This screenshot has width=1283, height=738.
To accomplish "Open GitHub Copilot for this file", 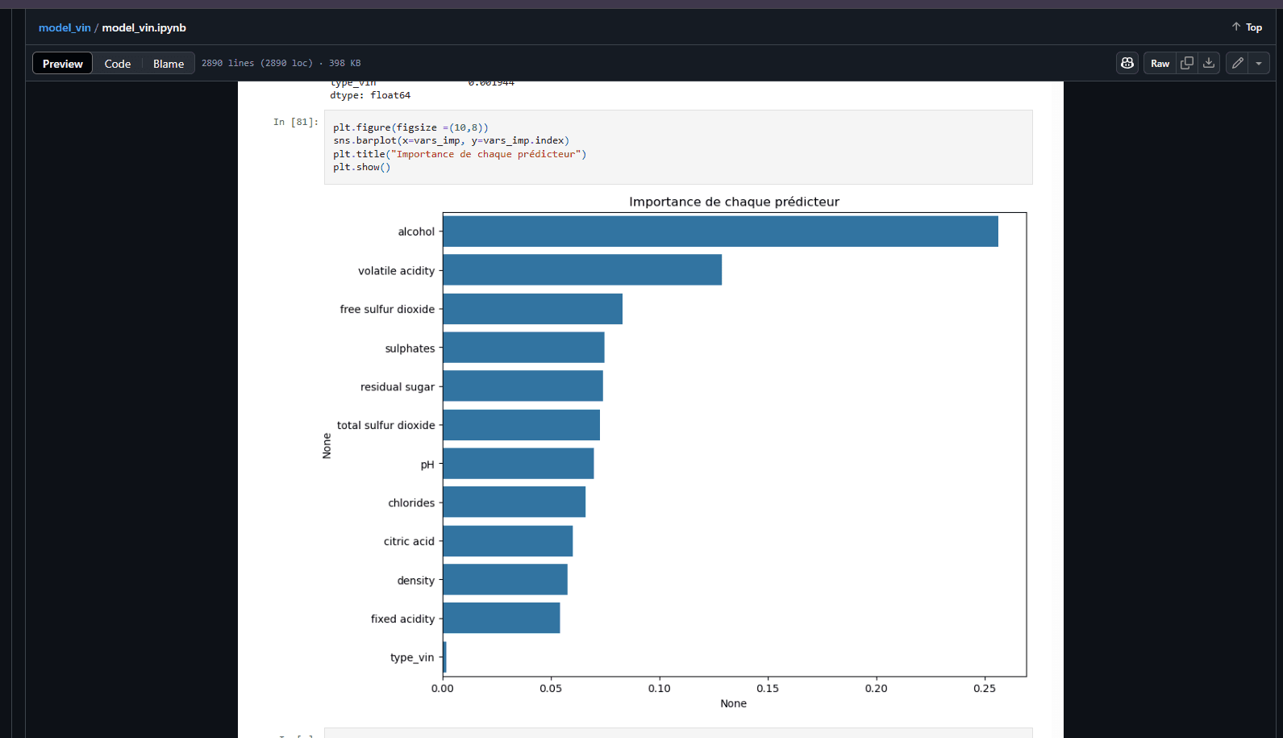I will [1127, 63].
